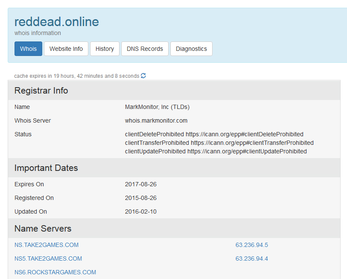Image resolution: width=347 pixels, height=279 pixels.
Task: Click the cache refresh icon
Action: 143,76
